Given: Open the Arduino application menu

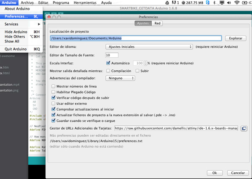Looking at the screenshot, I should pyautogui.click(x=9, y=3).
